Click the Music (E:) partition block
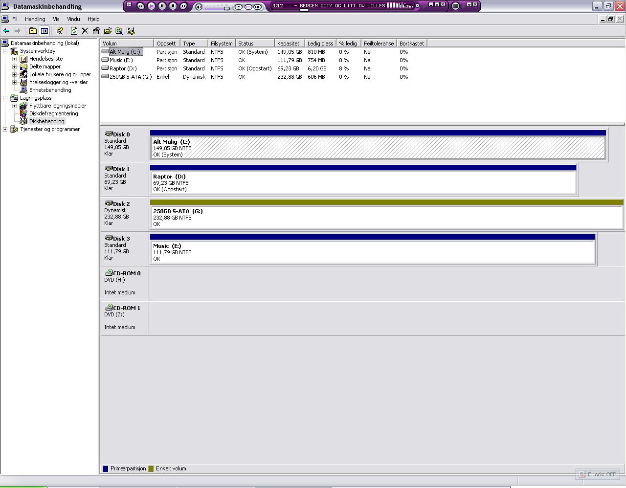 click(x=373, y=249)
